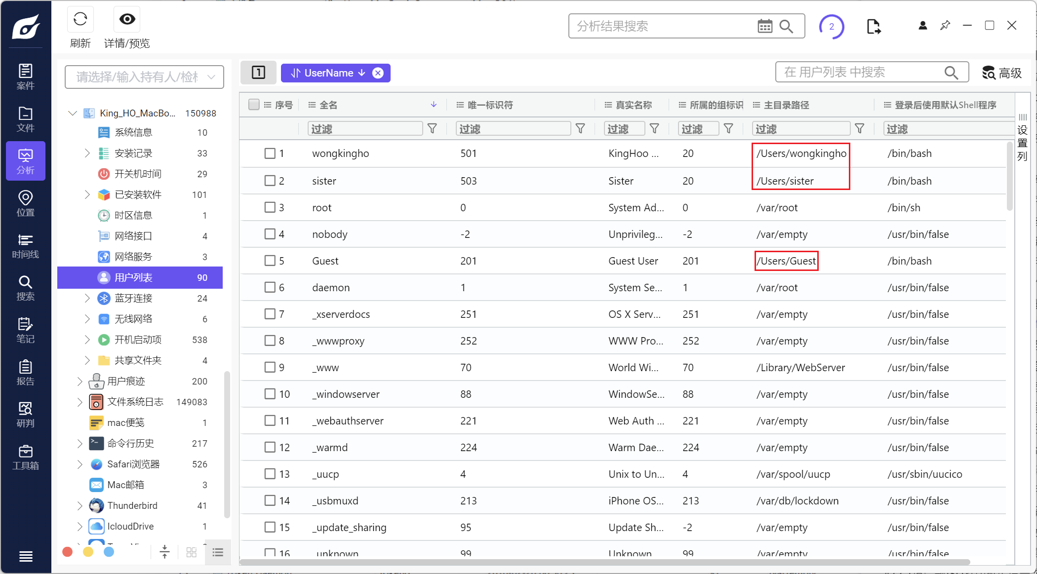Click the numbered panel button 1
This screenshot has height=574, width=1037.
point(258,73)
